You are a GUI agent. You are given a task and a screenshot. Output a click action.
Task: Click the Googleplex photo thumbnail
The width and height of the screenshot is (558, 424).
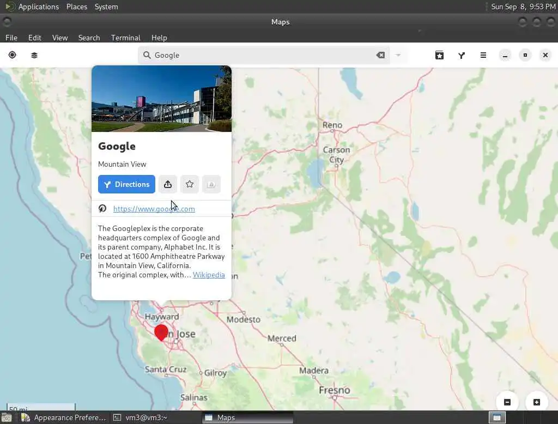pos(161,99)
